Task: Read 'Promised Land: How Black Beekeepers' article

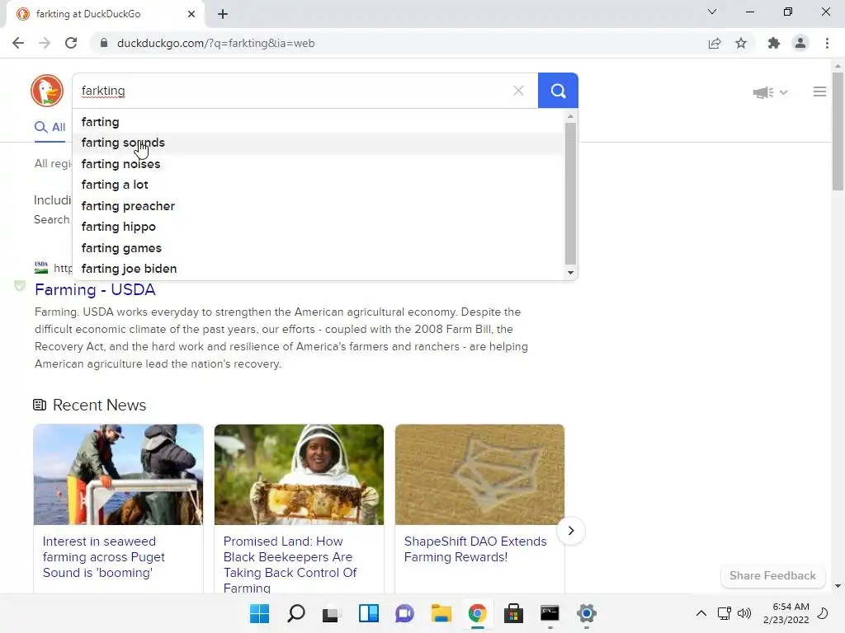Action: (290, 565)
